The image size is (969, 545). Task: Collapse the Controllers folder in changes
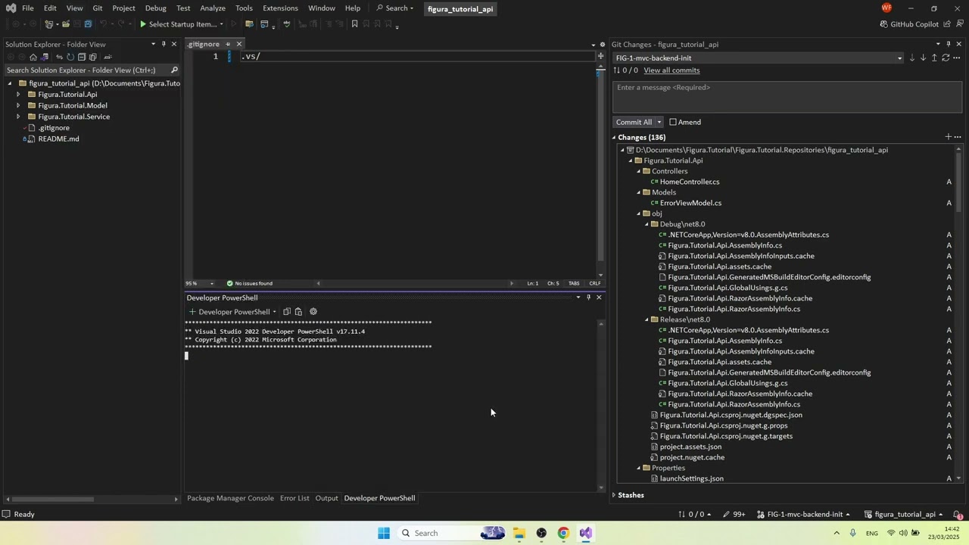pyautogui.click(x=639, y=171)
